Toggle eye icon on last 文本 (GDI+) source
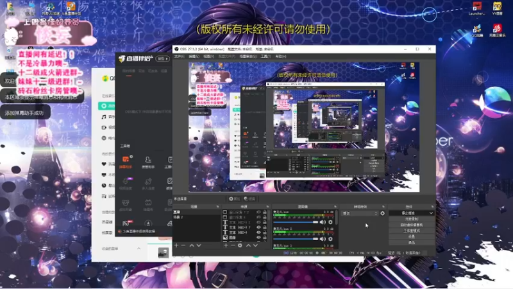 258,232
